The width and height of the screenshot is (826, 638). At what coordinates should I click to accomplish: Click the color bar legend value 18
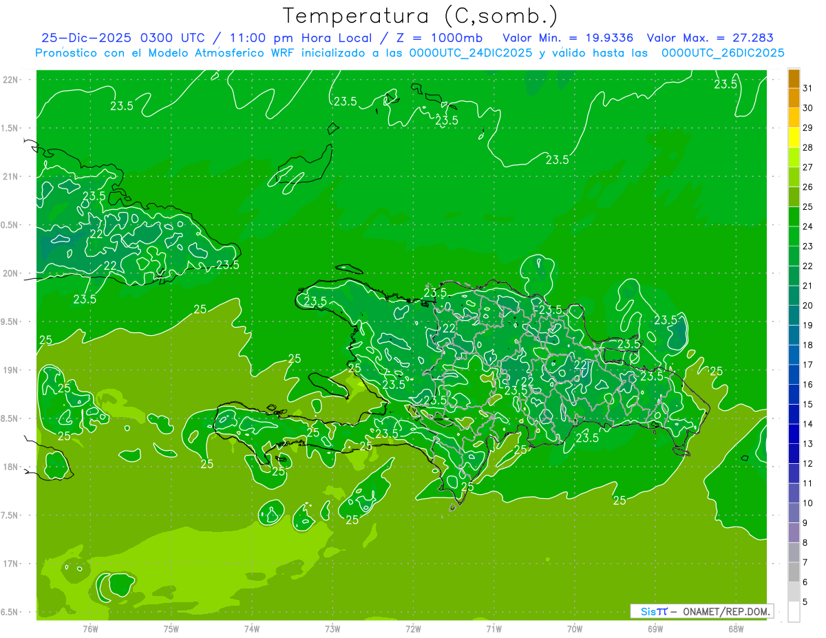click(807, 345)
